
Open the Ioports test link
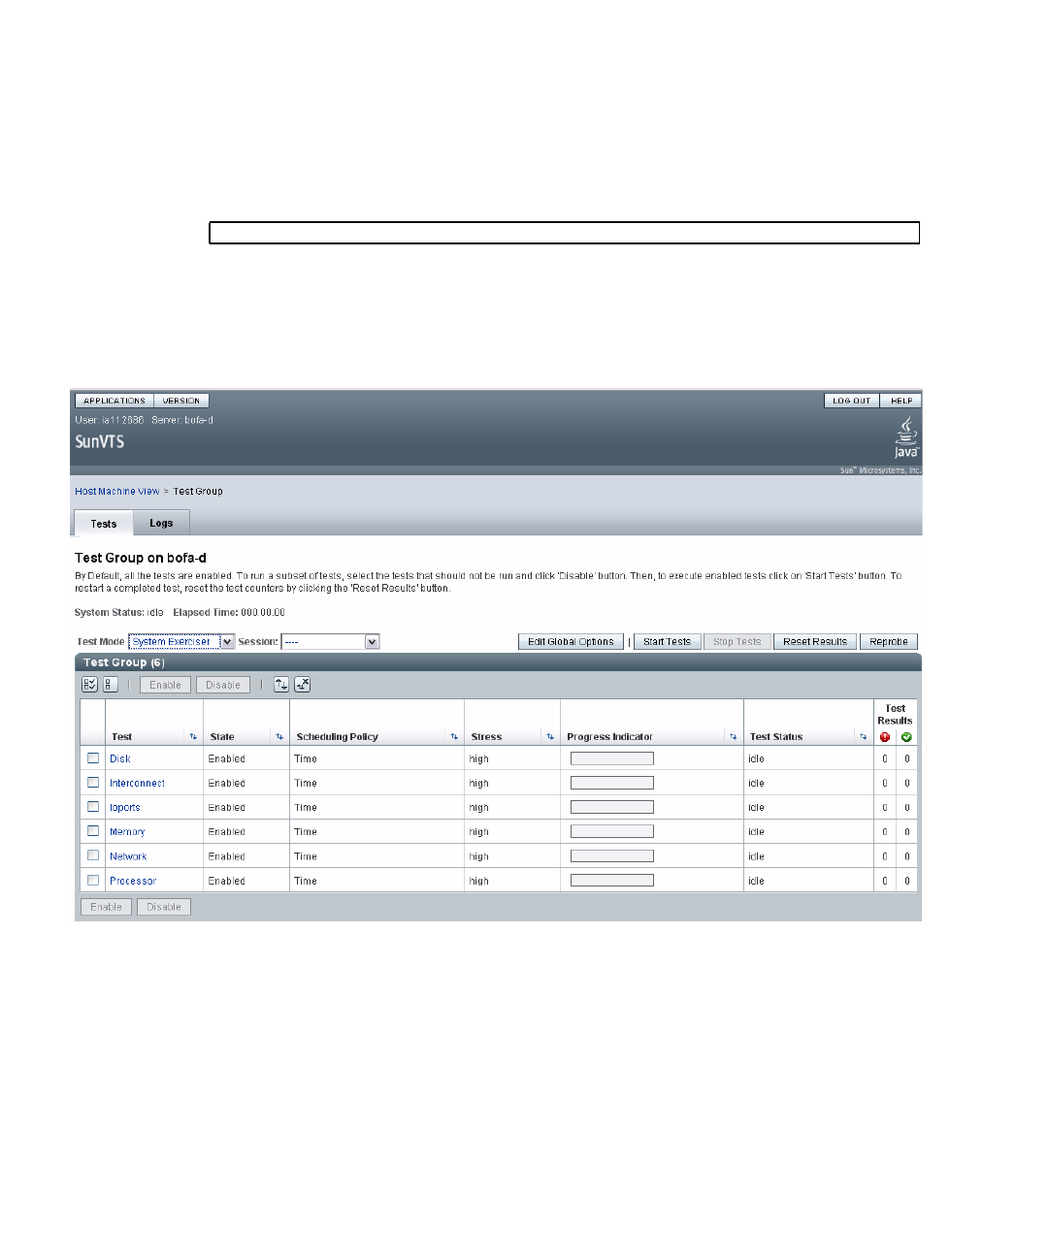(x=125, y=808)
